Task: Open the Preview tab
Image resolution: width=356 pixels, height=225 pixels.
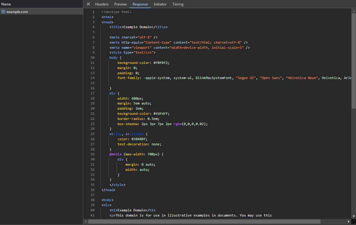Action: pyautogui.click(x=121, y=4)
